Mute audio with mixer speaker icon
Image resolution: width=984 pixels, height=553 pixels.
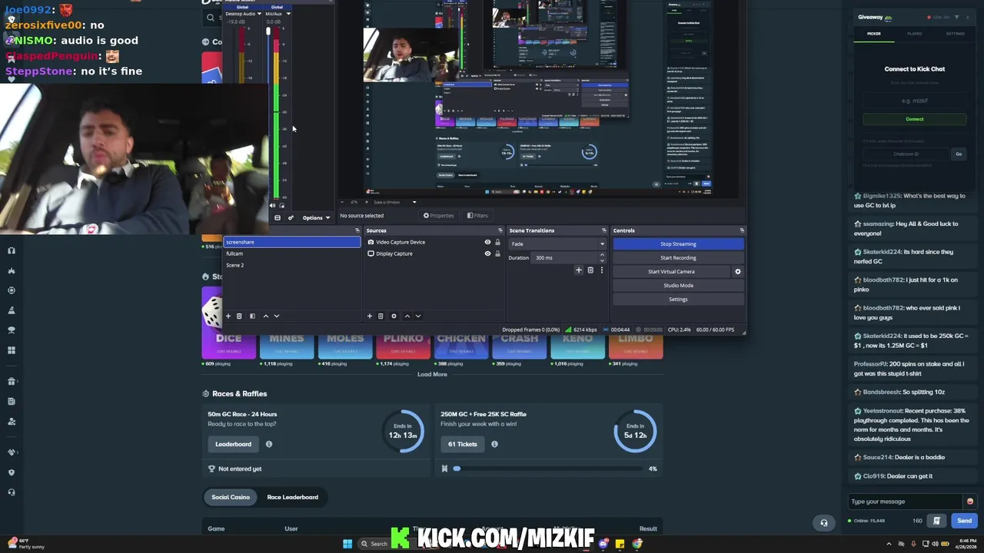(272, 205)
